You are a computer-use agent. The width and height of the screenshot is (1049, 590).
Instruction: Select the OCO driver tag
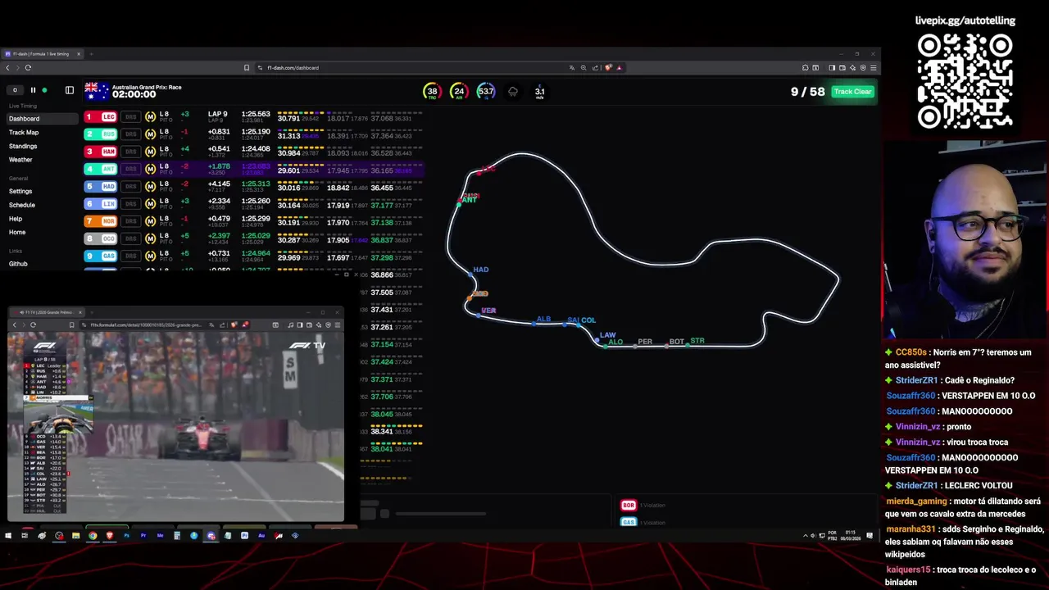click(102, 239)
